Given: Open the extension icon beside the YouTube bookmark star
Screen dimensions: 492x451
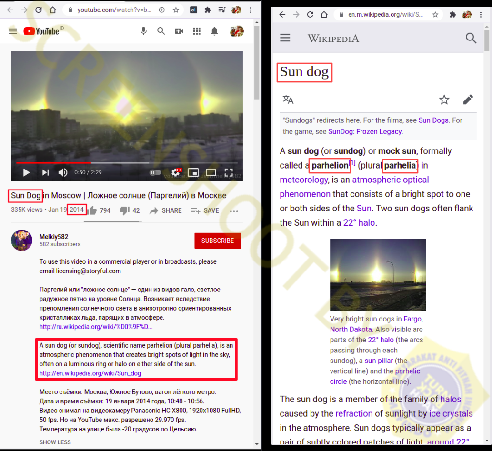Looking at the screenshot, I should point(193,10).
